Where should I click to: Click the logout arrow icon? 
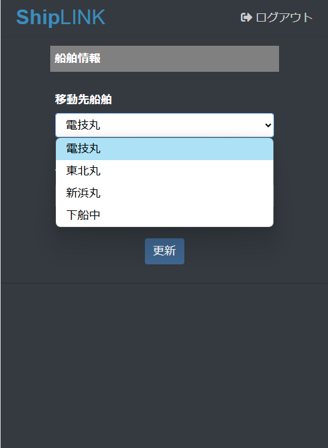pos(246,17)
